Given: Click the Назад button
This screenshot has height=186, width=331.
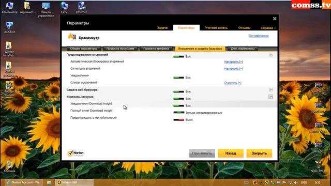Looking at the screenshot, I should click(231, 153).
